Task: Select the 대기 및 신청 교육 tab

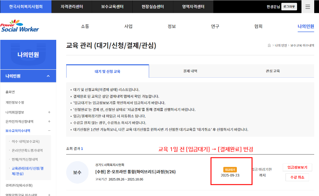Action: 107,71
